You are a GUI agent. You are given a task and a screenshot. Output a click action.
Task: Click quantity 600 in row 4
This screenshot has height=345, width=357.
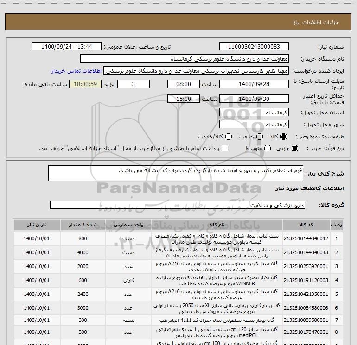pyautogui.click(x=83, y=280)
